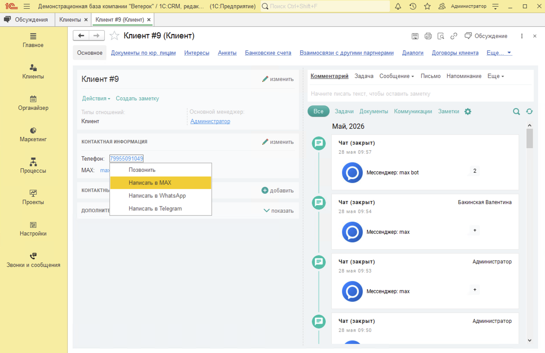Open Процессы section in sidebar
The image size is (545, 353).
33,166
